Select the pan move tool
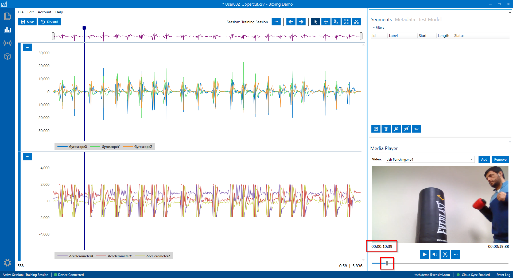 [326, 22]
